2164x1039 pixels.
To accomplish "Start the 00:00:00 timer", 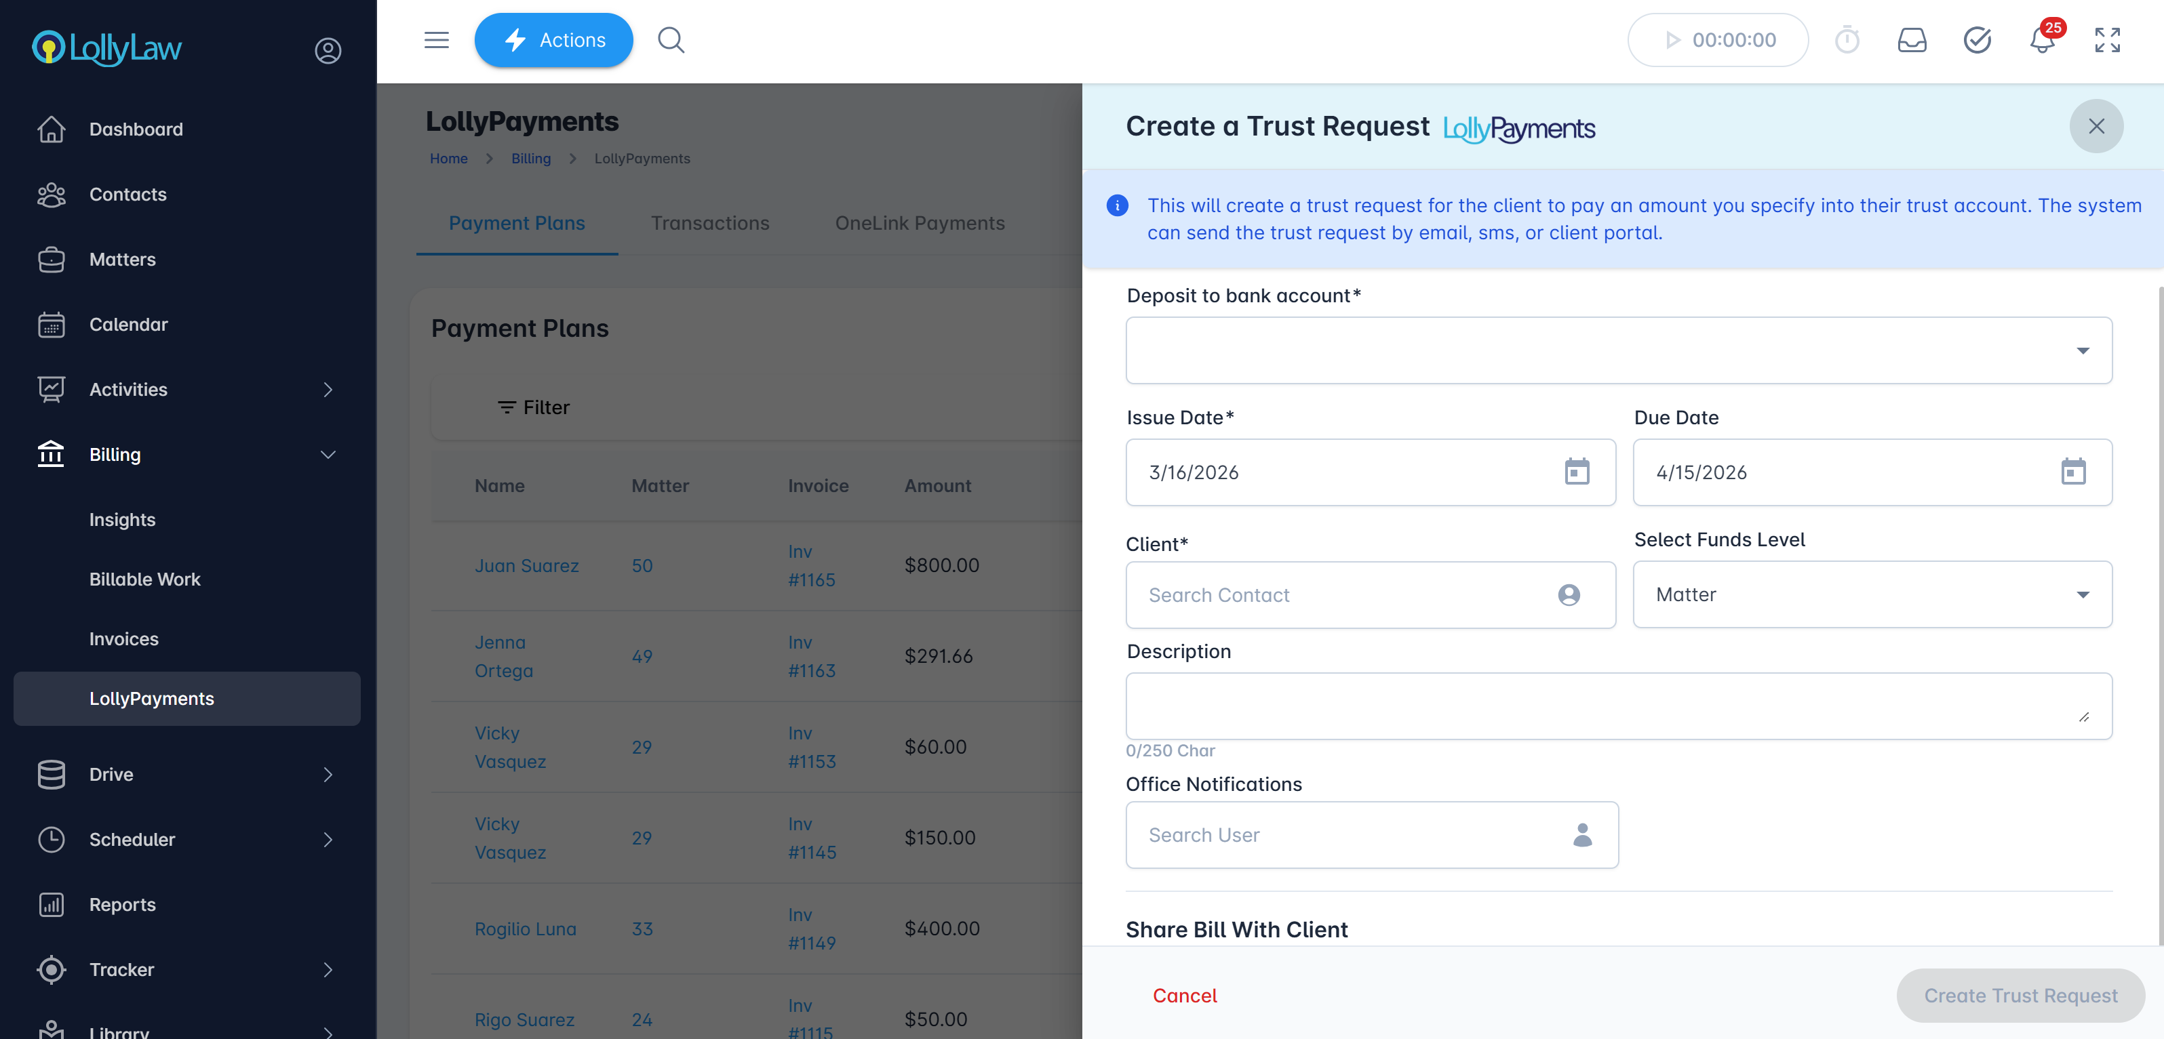I will point(1717,40).
